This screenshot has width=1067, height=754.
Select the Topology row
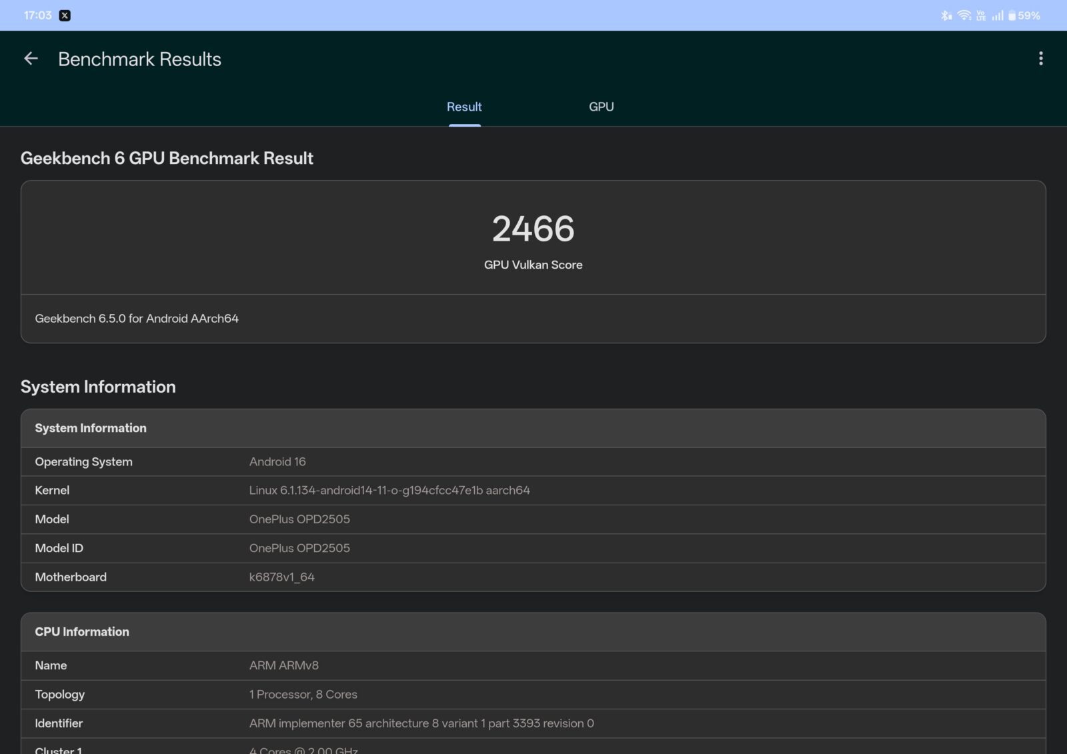pos(533,694)
